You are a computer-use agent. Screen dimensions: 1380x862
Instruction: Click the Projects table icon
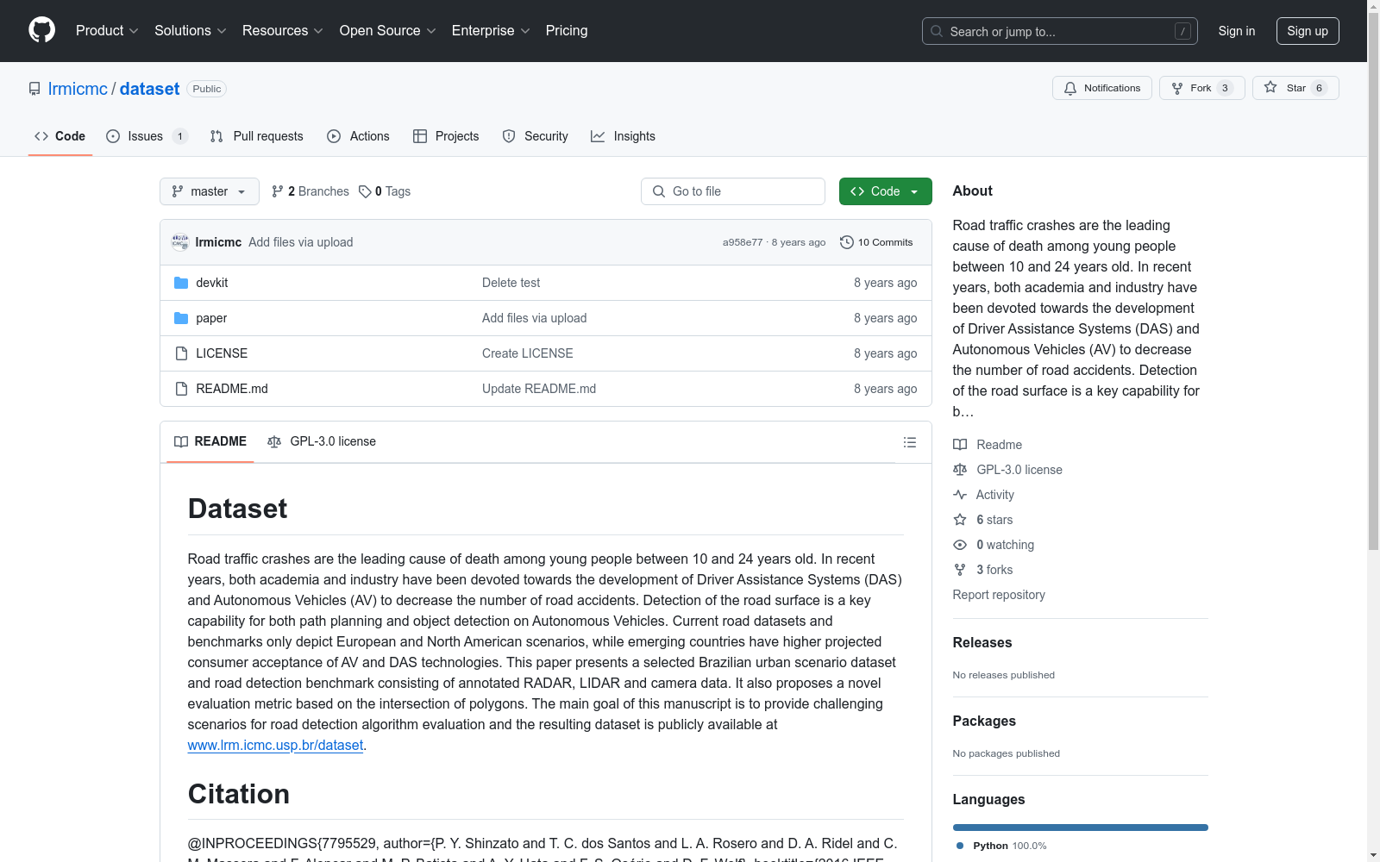pos(420,136)
